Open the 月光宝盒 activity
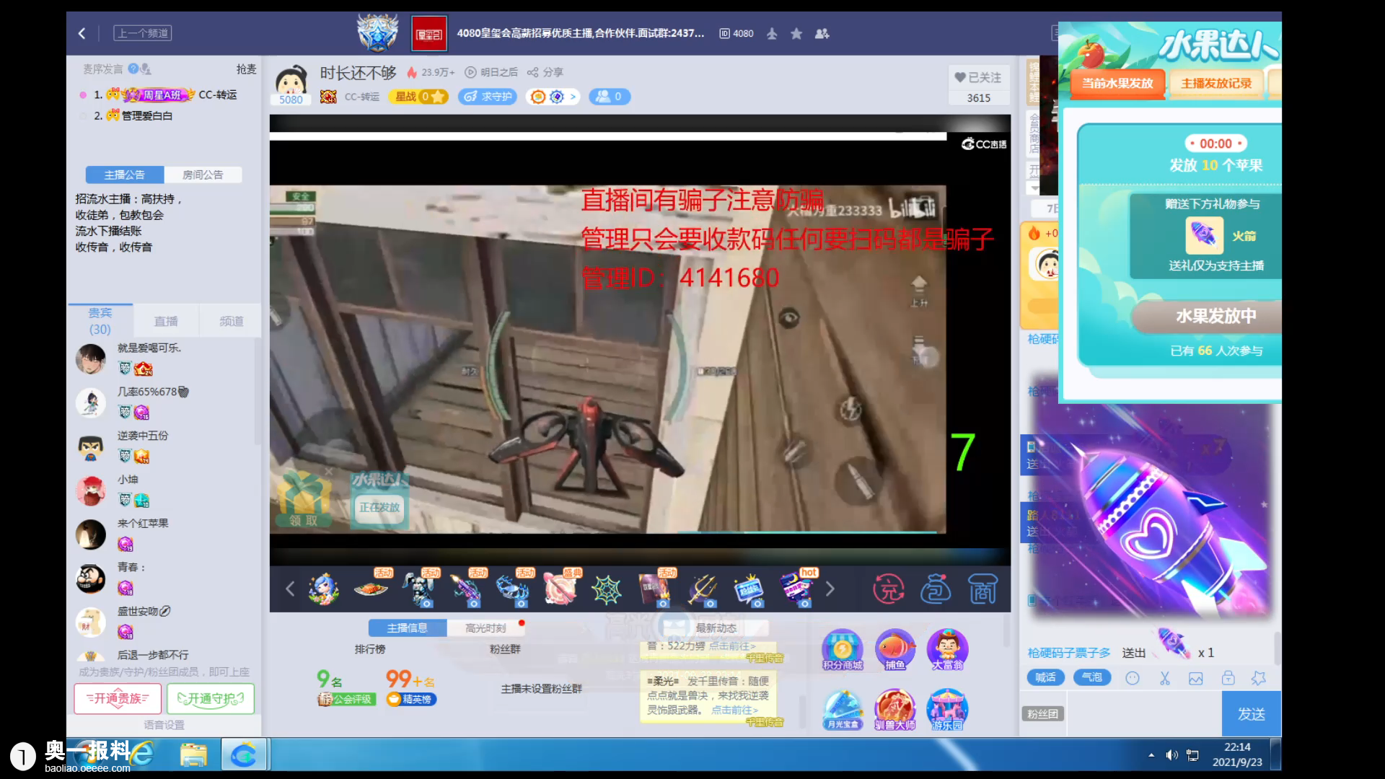 pyautogui.click(x=843, y=710)
